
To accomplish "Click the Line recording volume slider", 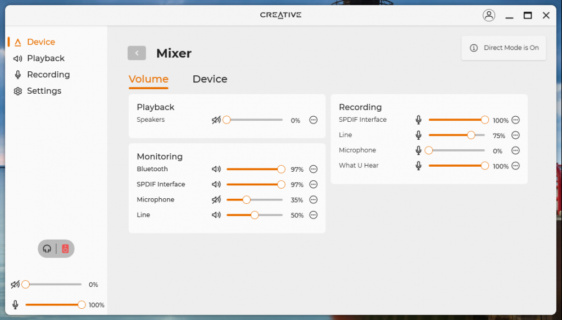I will (456, 135).
